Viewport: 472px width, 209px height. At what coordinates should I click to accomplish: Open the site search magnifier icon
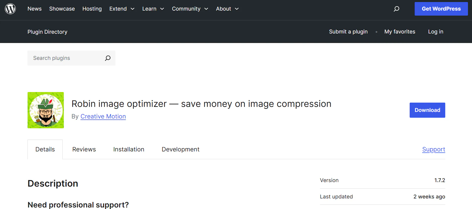point(396,9)
